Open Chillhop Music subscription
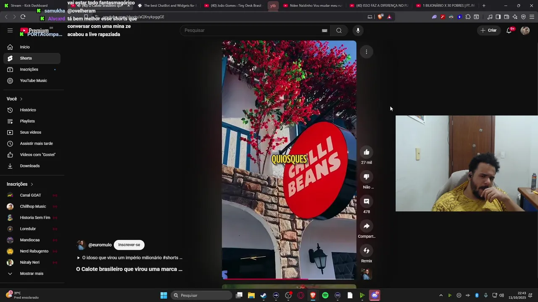This screenshot has width=538, height=302. (x=32, y=206)
